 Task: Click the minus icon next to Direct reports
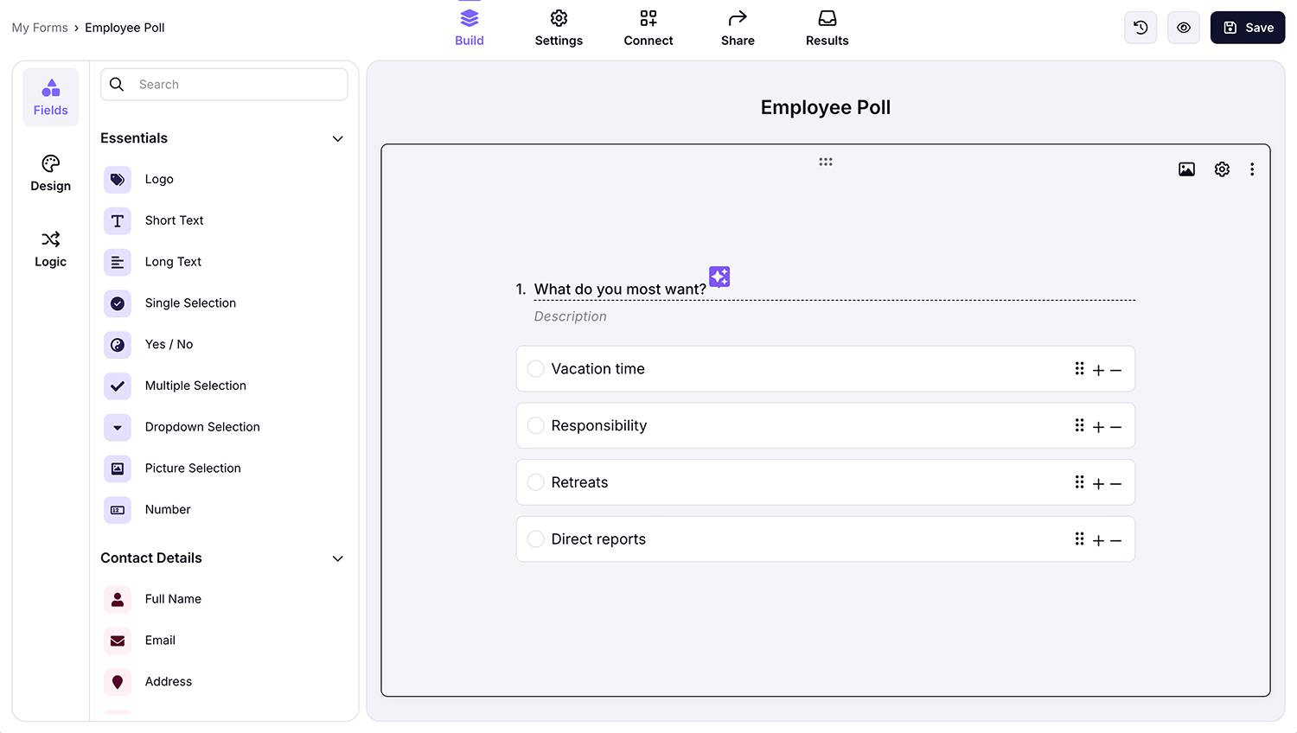click(1116, 539)
